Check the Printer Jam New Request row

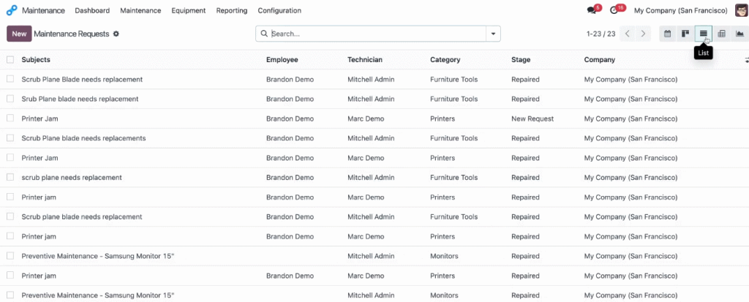click(x=10, y=118)
